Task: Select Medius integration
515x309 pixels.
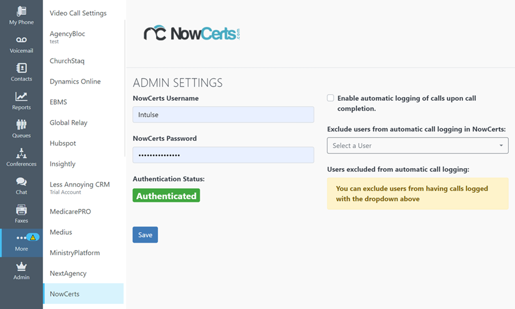Action: (x=61, y=232)
